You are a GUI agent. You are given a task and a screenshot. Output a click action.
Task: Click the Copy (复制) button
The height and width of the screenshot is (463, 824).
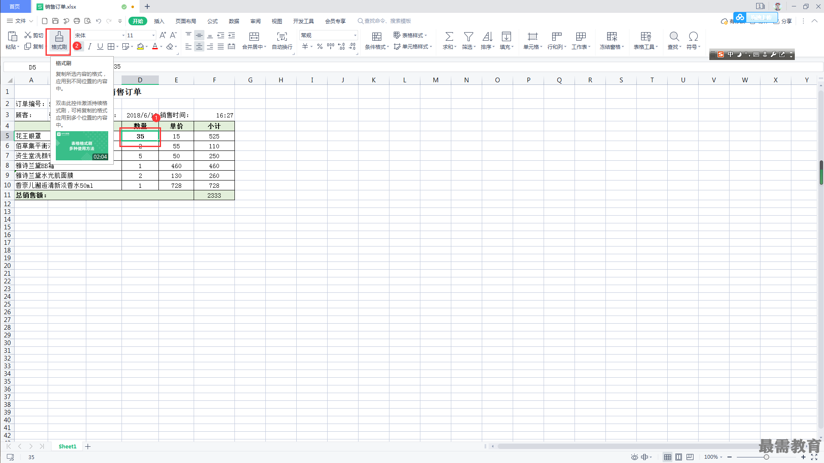pyautogui.click(x=33, y=46)
